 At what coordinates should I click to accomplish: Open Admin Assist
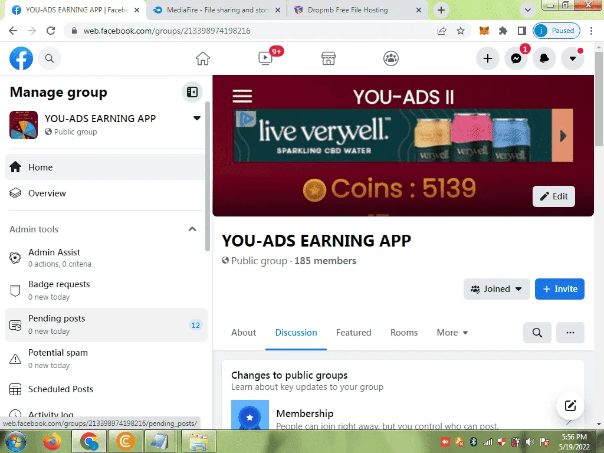point(105,257)
